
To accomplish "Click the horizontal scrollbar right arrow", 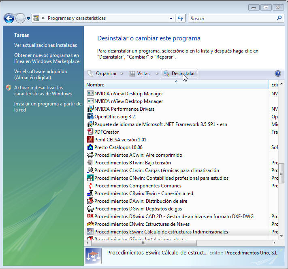I will pyautogui.click(x=274, y=243).
